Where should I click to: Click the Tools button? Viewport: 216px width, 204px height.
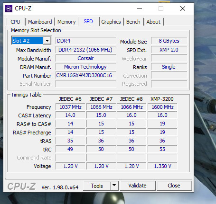tap(97, 186)
